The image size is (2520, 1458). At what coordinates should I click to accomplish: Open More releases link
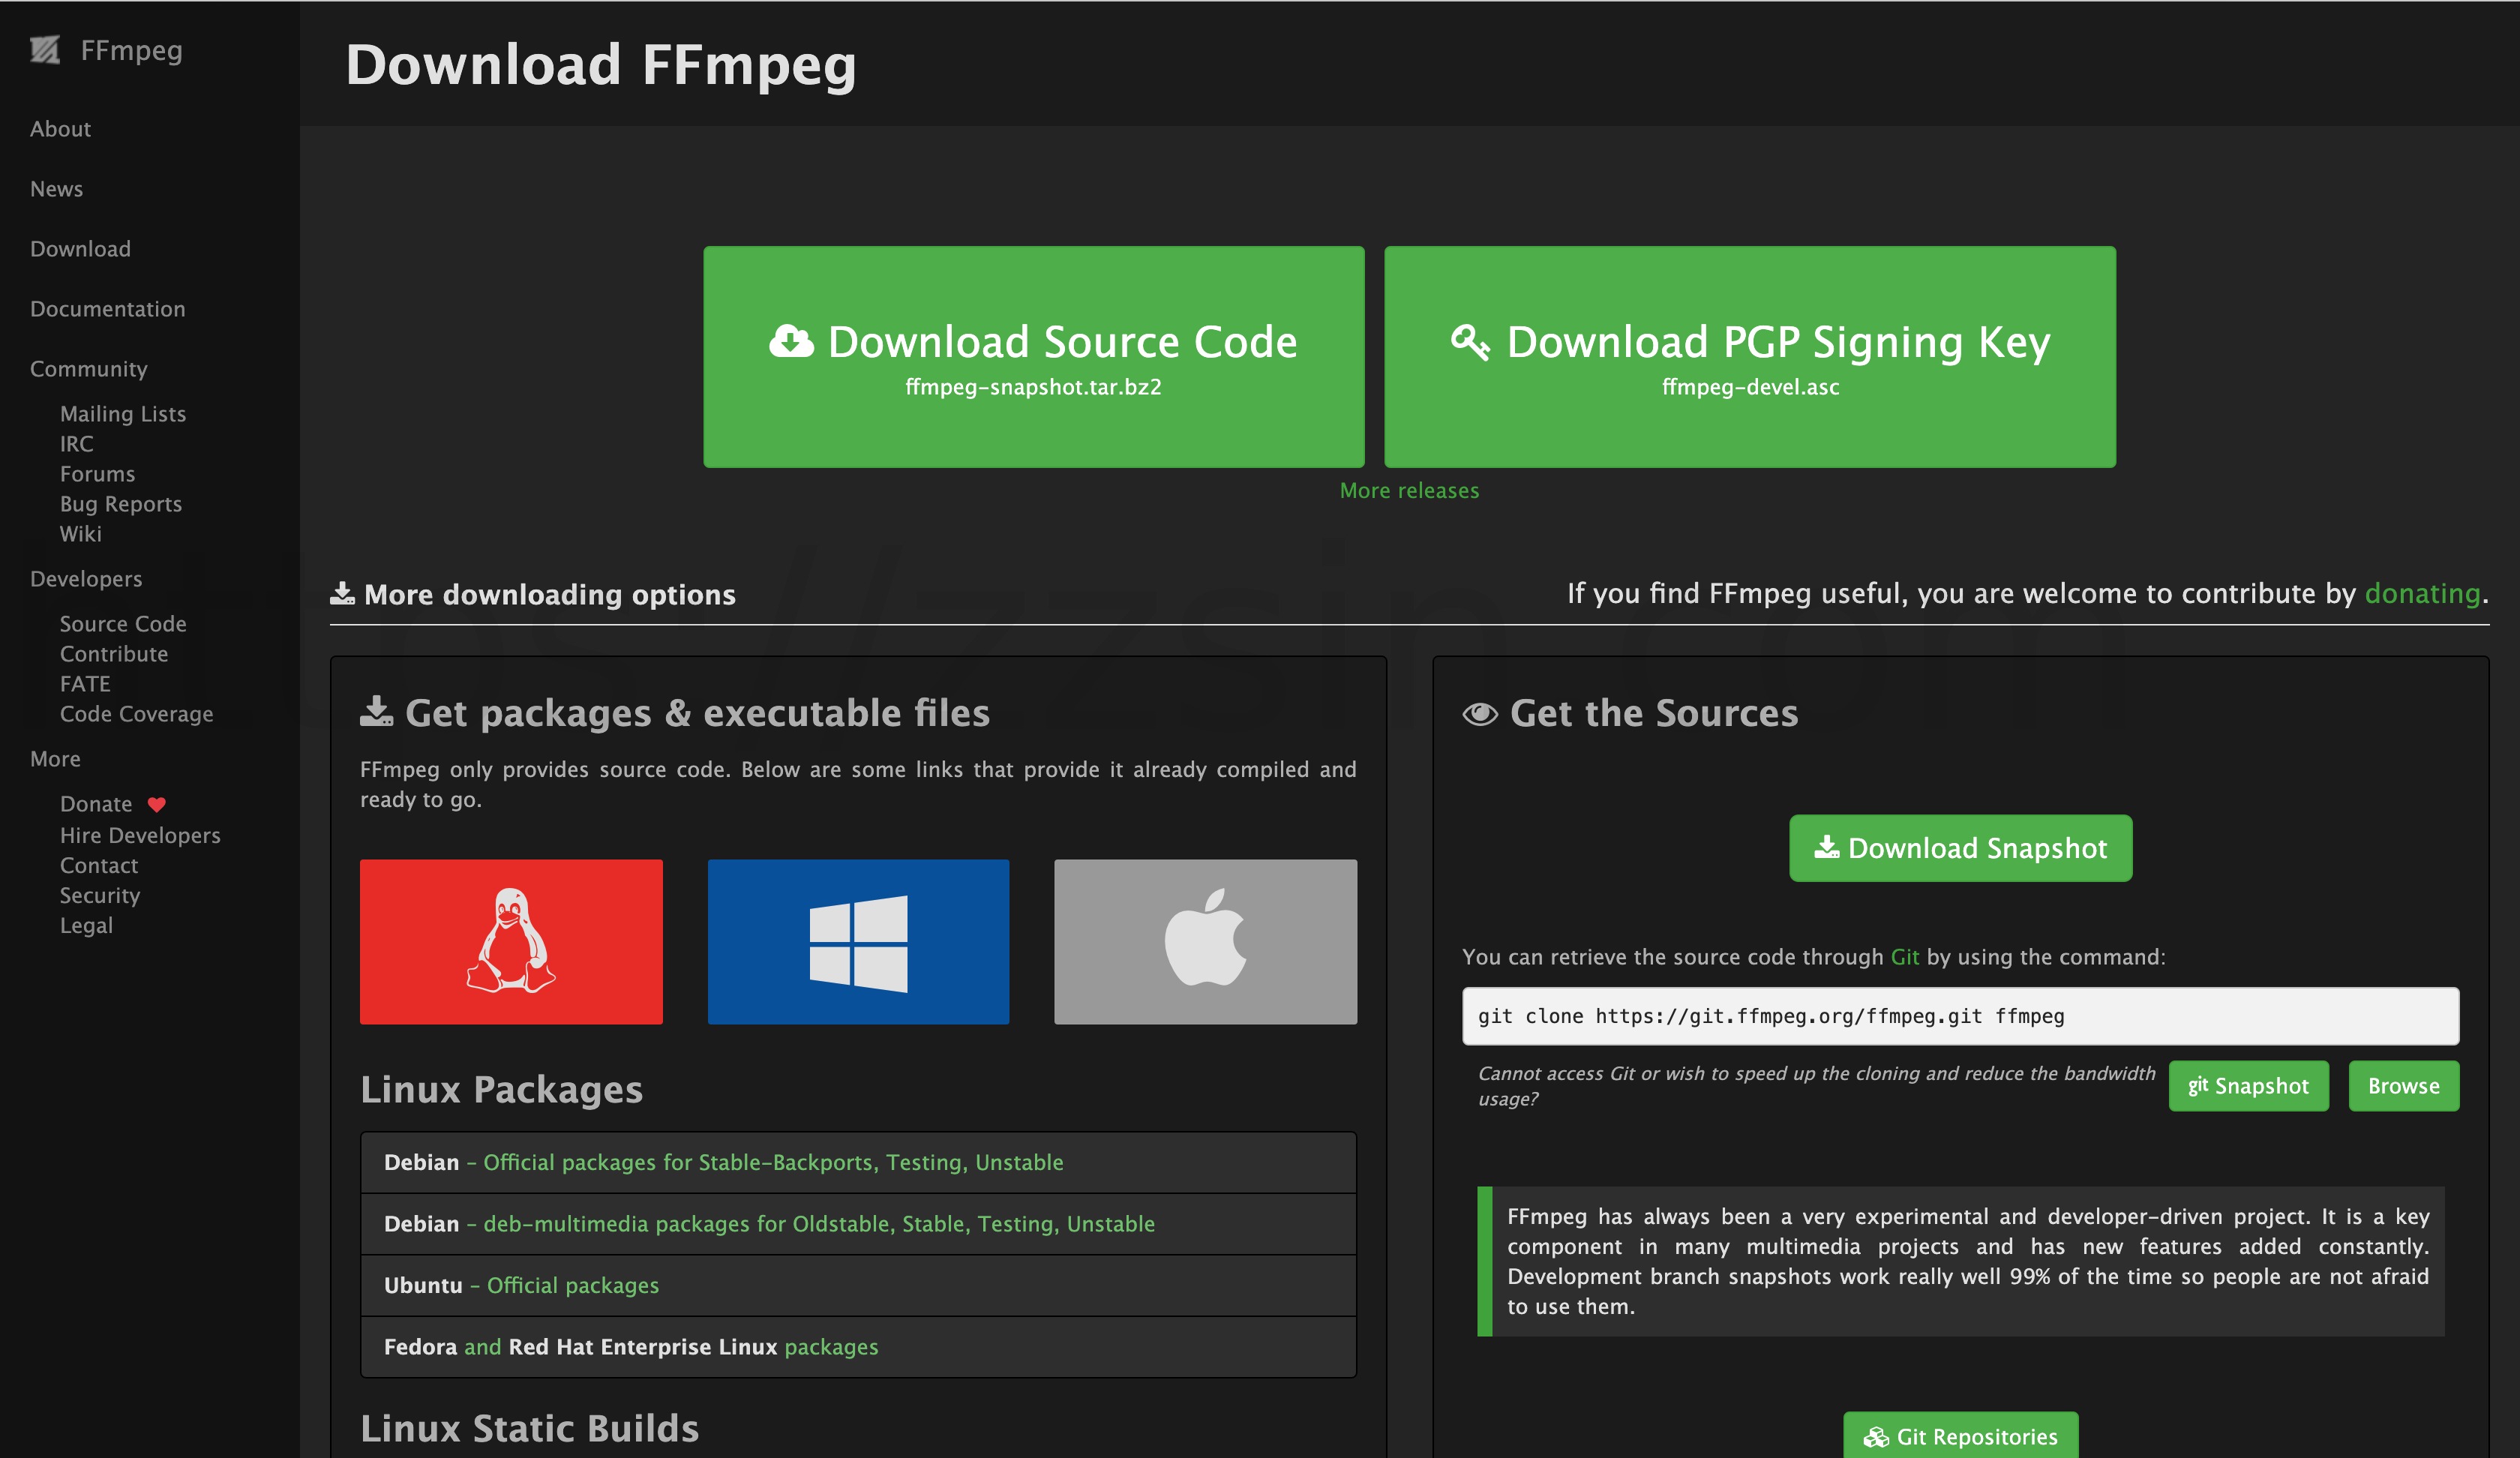tap(1409, 491)
